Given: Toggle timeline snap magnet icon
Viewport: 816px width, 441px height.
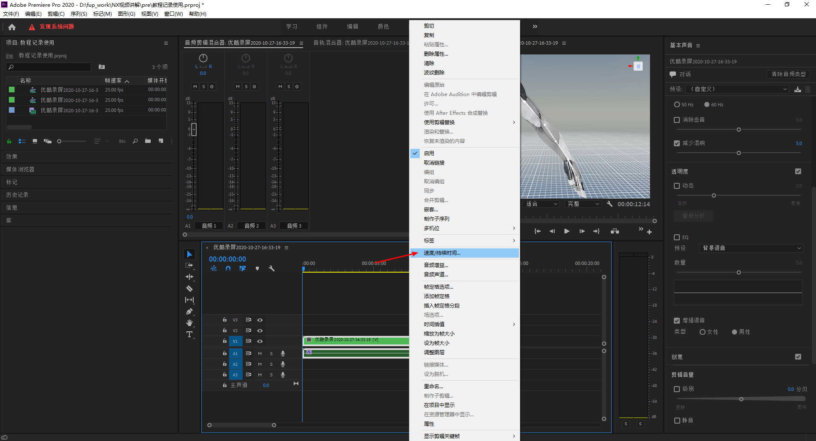Looking at the screenshot, I should (x=228, y=268).
